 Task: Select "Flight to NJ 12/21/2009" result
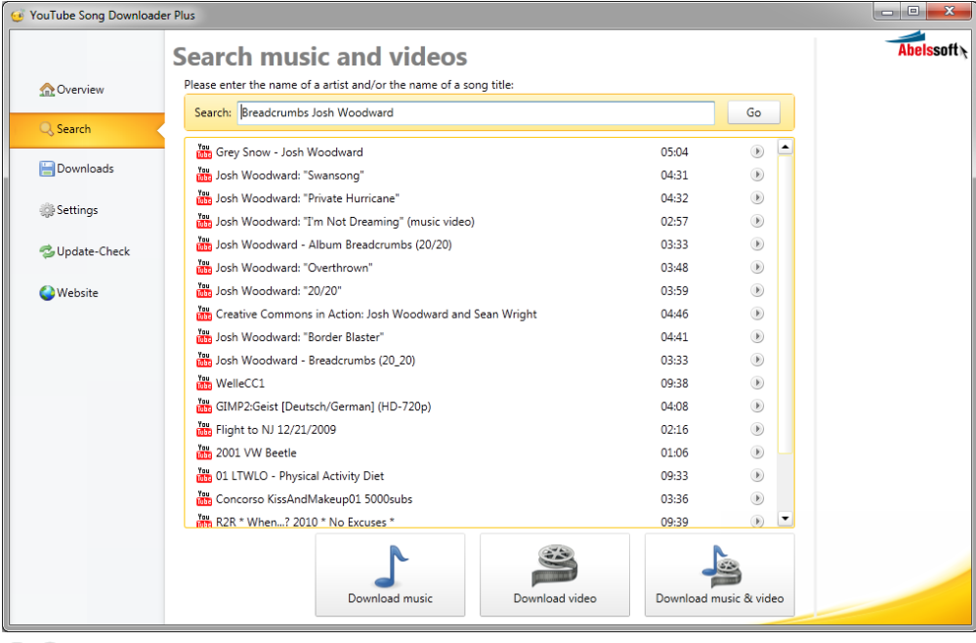(x=480, y=430)
